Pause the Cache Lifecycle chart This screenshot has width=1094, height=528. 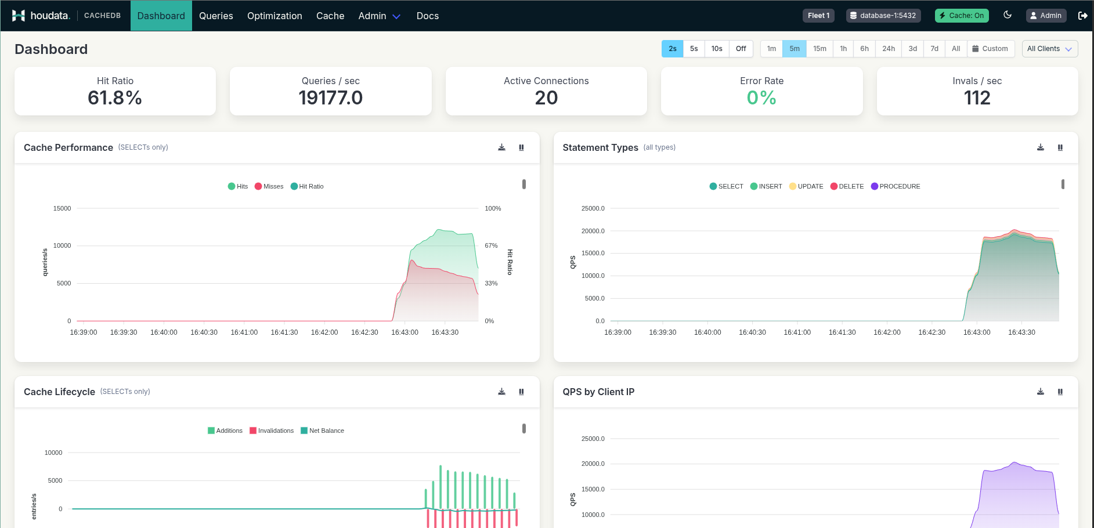[521, 392]
